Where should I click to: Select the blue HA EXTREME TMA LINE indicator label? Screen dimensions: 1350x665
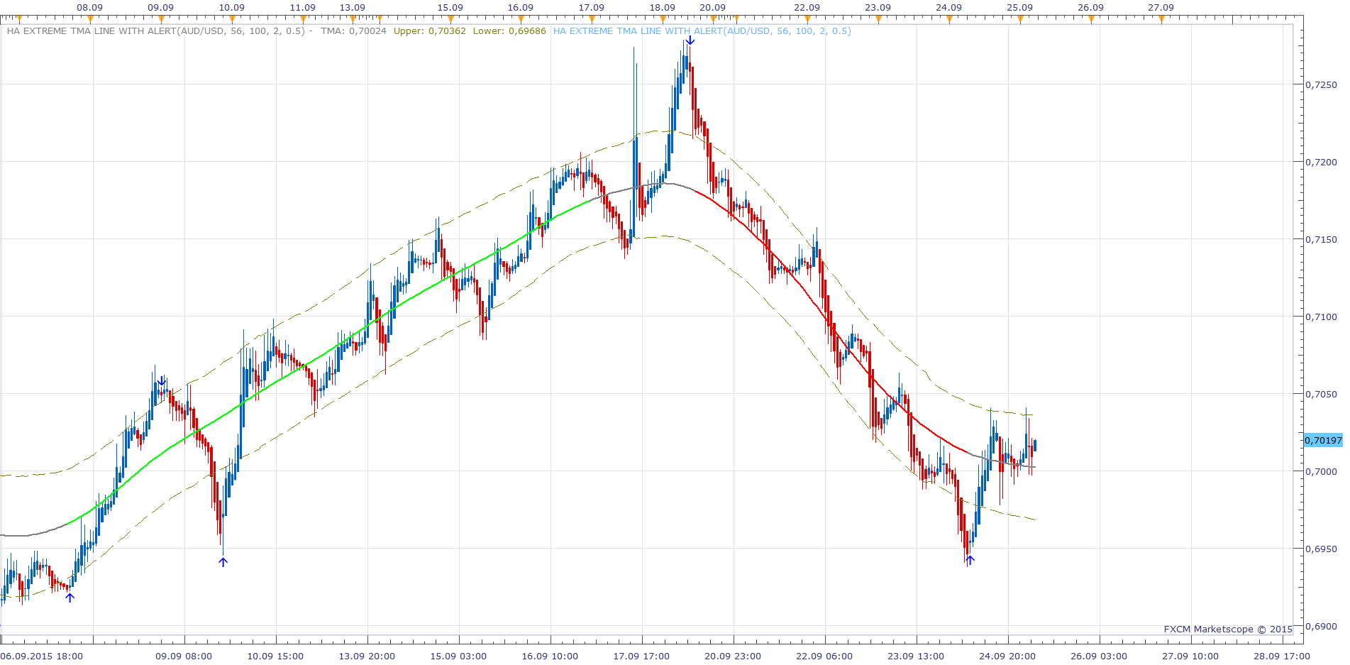[x=702, y=31]
